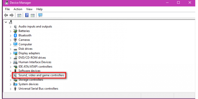Viewport: 198px width, 99px height.
Task: Click the Universal Serial Bus controllers icon
Action: [15, 89]
